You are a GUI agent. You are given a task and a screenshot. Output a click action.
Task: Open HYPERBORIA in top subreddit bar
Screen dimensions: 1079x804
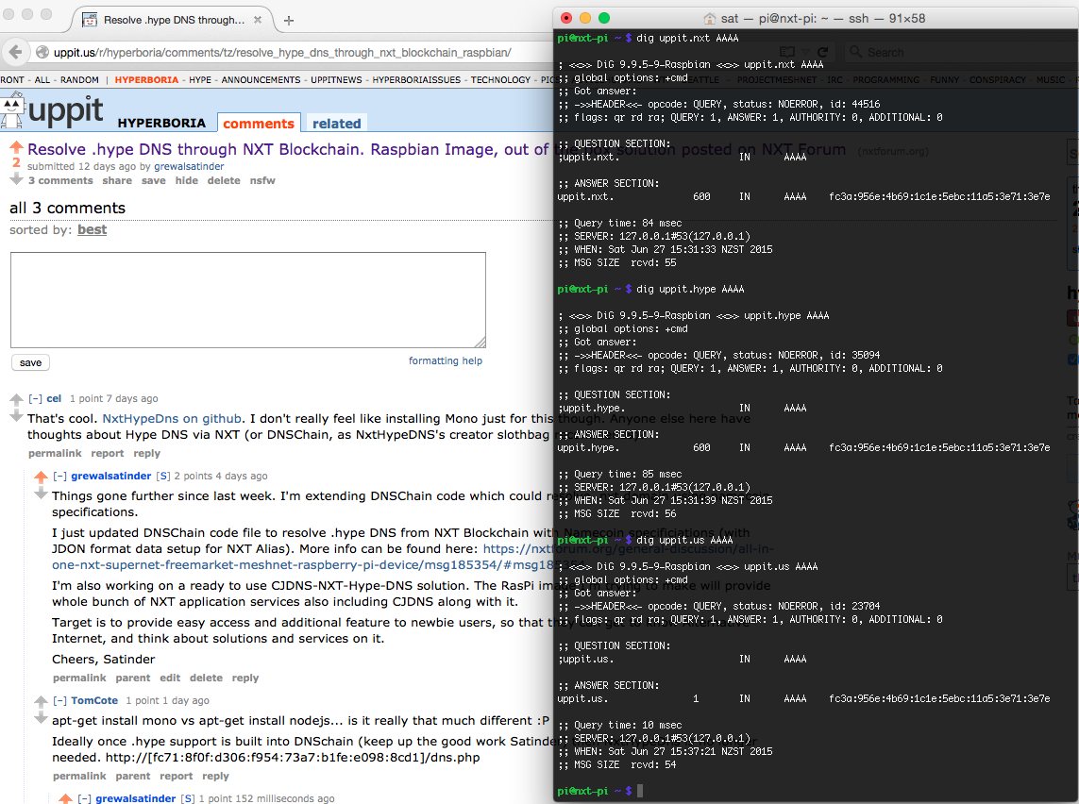coord(146,80)
